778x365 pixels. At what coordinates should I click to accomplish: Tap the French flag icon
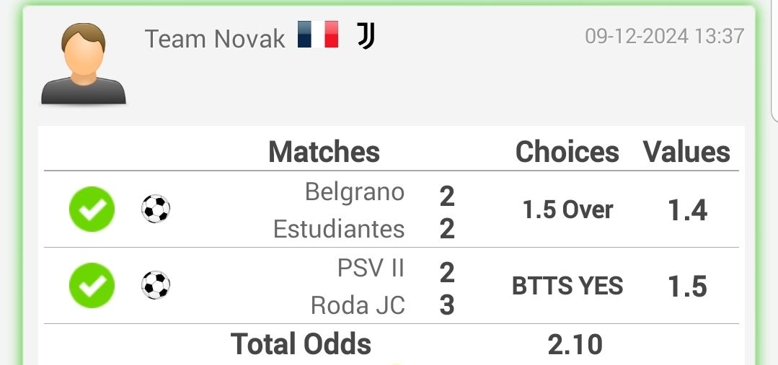coord(318,35)
